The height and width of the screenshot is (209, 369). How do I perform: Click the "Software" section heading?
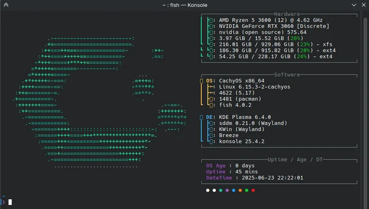click(x=287, y=75)
